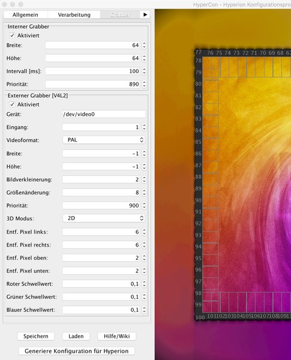Click stepper arrows for Roter Schwellwert
Screen dimensions: 291x360
point(144,284)
